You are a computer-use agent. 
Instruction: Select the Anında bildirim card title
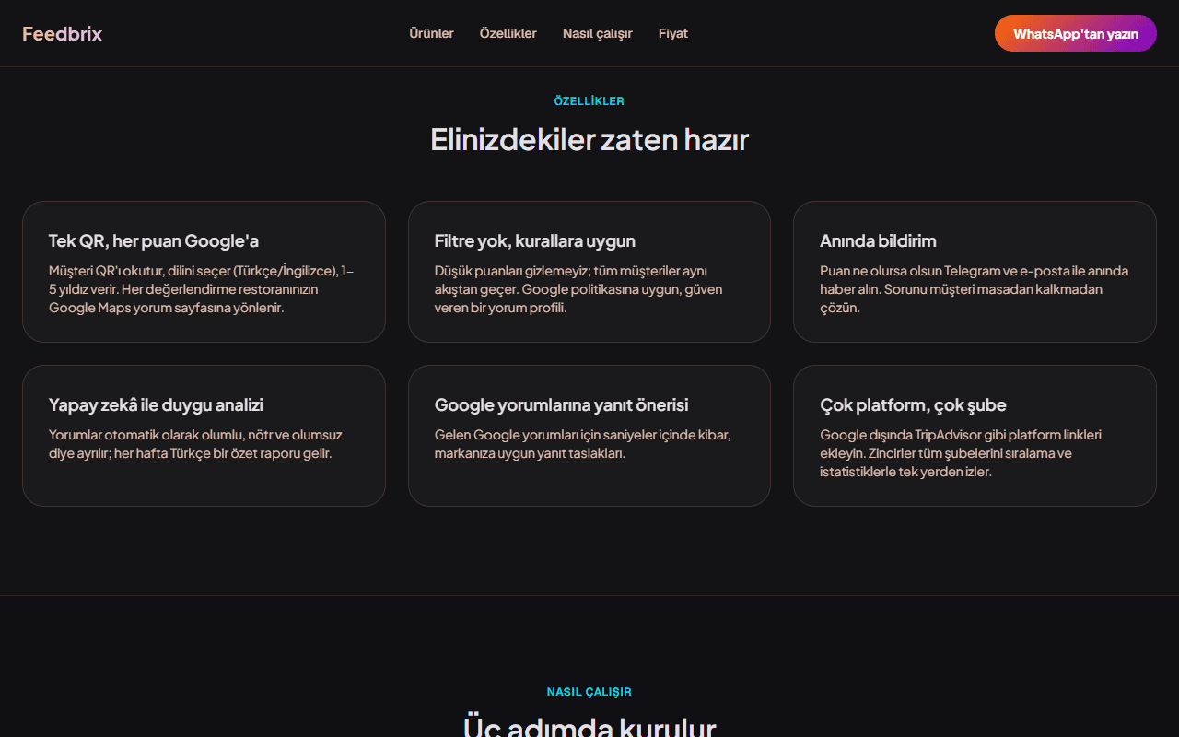(878, 241)
